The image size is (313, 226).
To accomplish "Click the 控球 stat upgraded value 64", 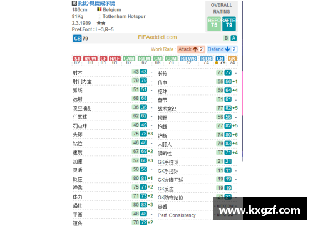I will pyautogui.click(x=228, y=91).
